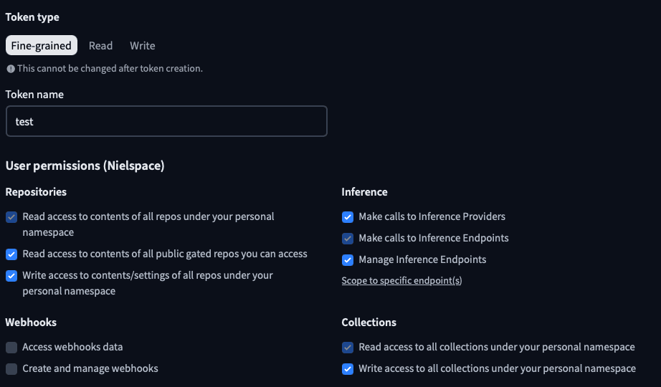Viewport: 661px width, 387px height.
Task: Uncheck write access to all collections
Action: (x=348, y=369)
